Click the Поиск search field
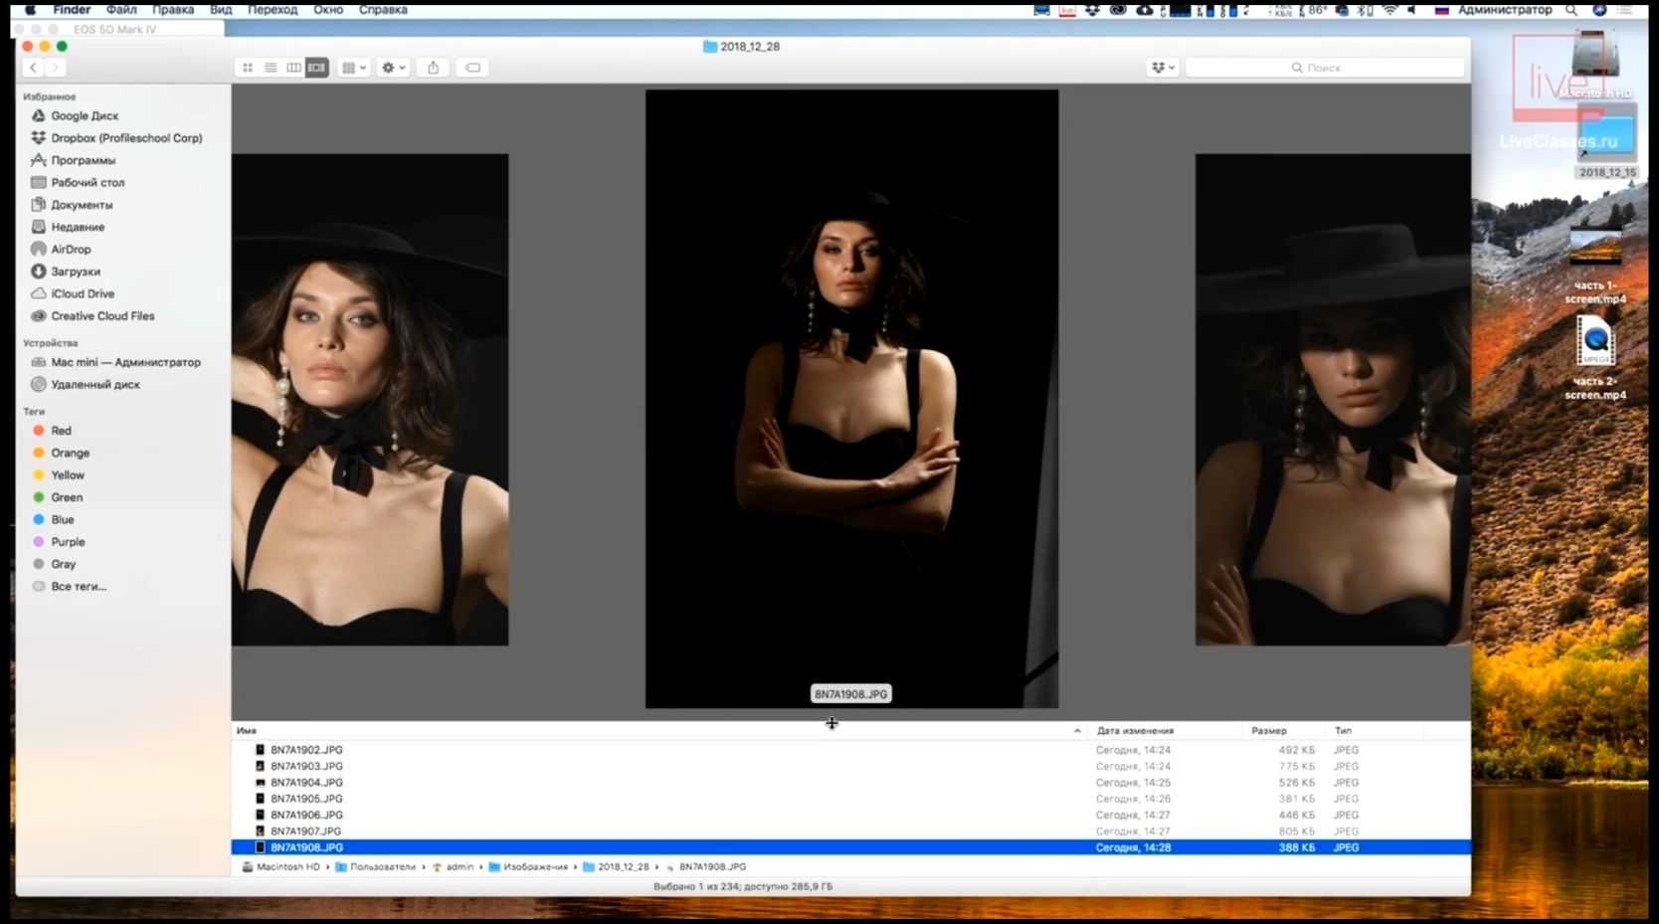 [1325, 68]
